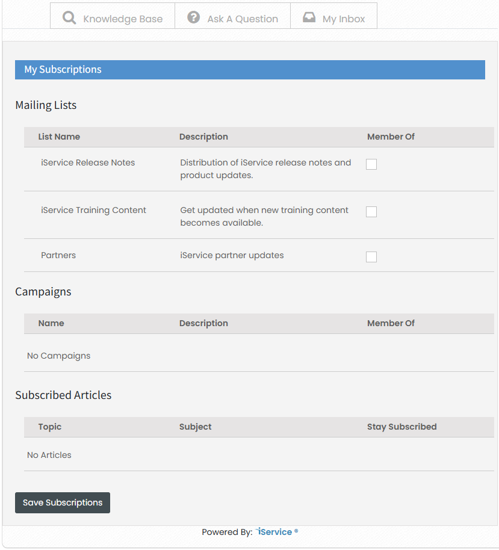The height and width of the screenshot is (550, 499).
Task: Click Campaigns 'Member Of' column header
Action: 391,323
